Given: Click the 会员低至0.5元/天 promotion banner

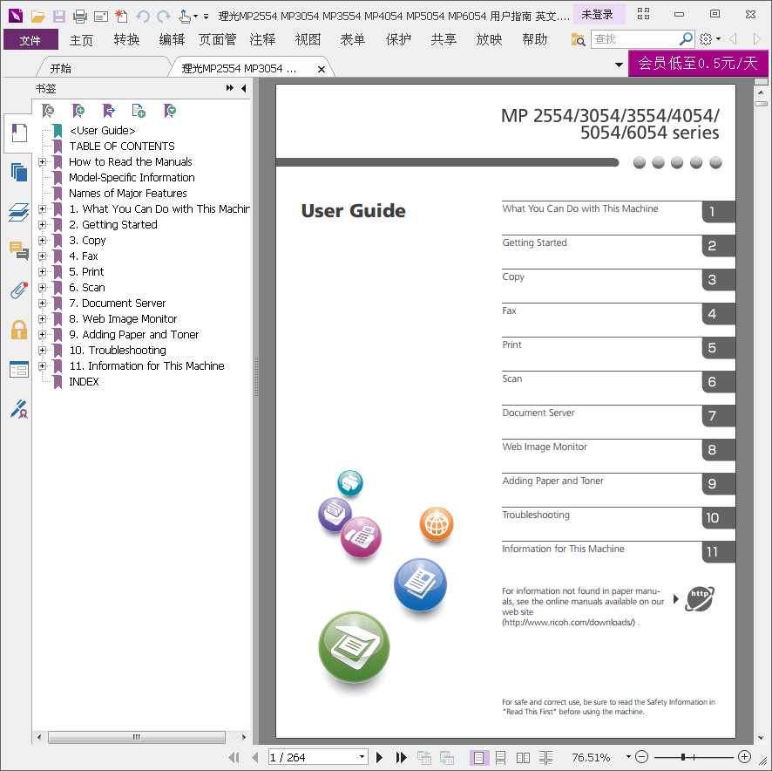Looking at the screenshot, I should tap(698, 63).
